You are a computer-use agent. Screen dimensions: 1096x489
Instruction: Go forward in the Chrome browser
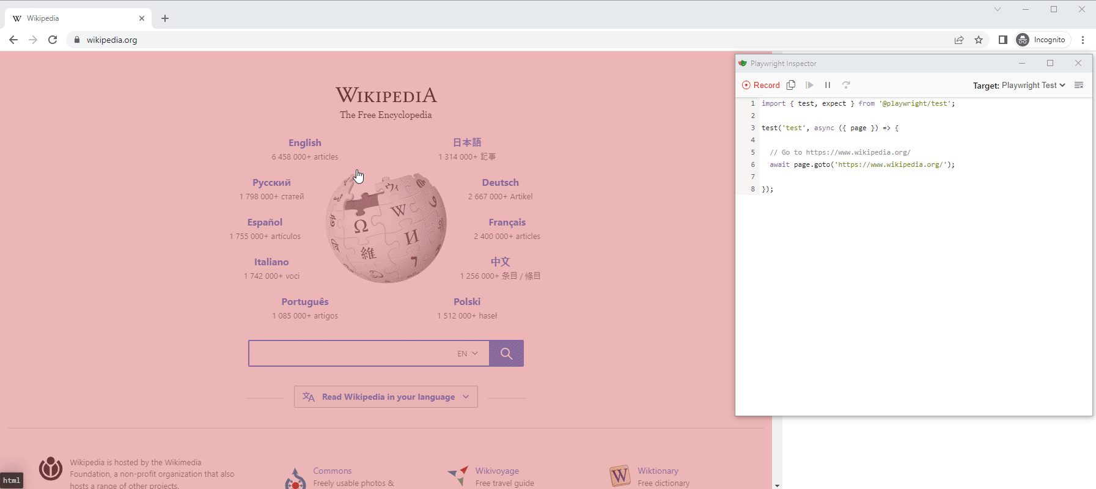tap(33, 40)
